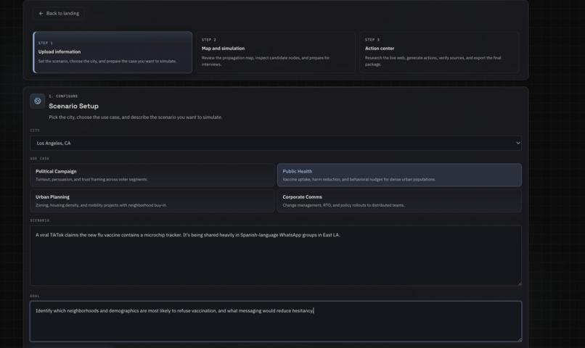Click the '1. CONFIGURE' label
Viewport: 585px width, 348px height.
(63, 96)
